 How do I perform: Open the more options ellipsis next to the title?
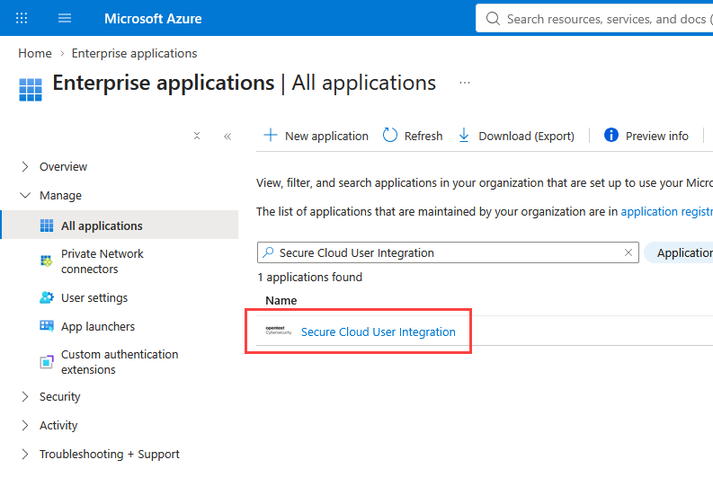click(464, 83)
